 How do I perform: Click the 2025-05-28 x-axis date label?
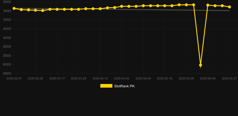coord(186,79)
